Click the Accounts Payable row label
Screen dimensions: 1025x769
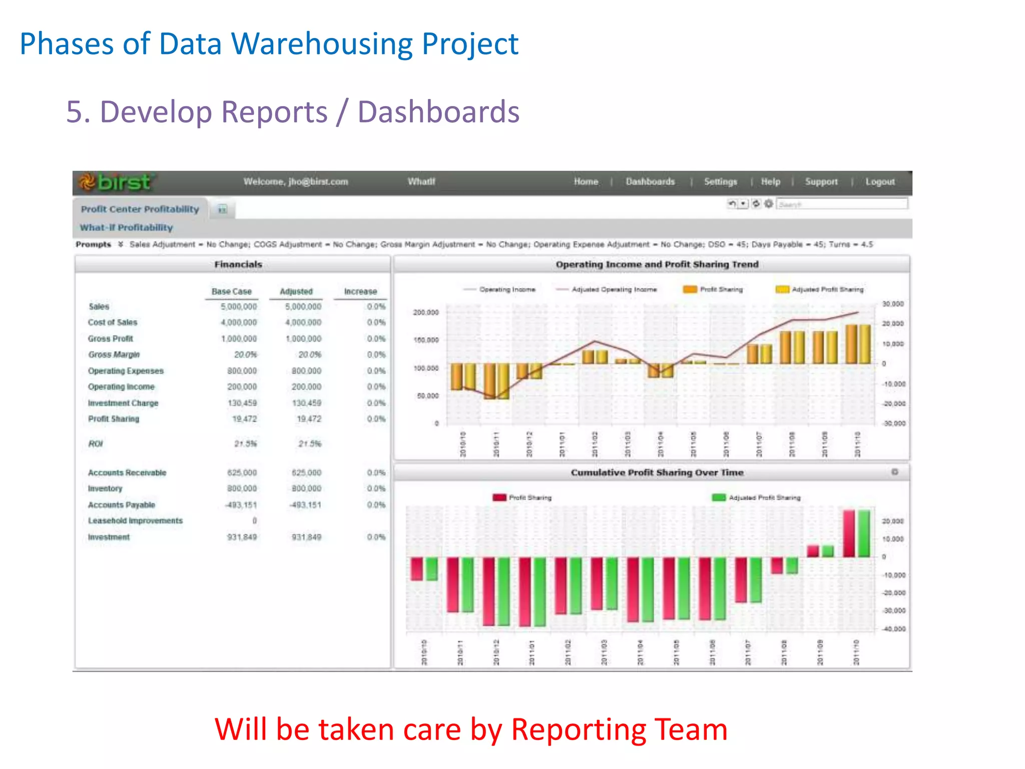click(121, 505)
